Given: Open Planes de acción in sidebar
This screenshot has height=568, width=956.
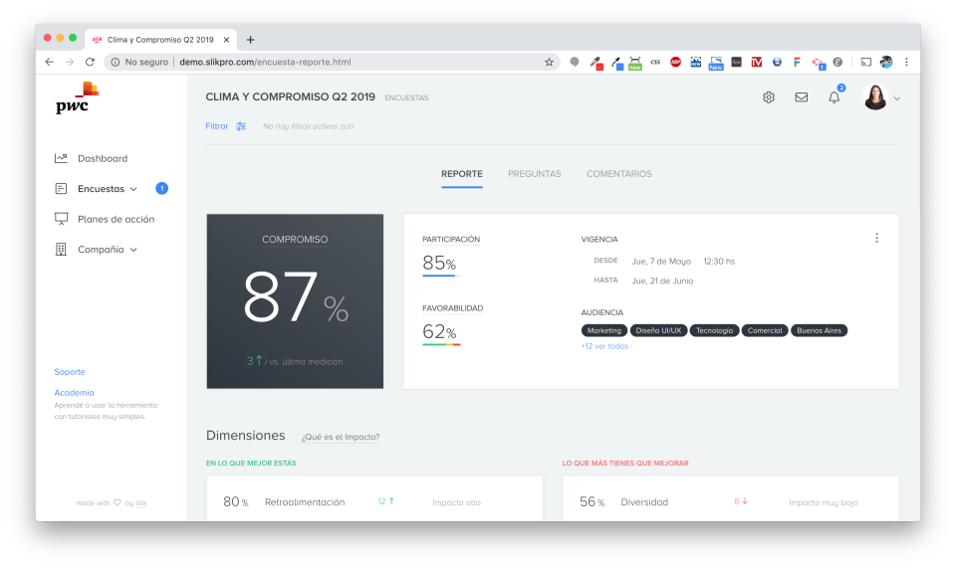Looking at the screenshot, I should (x=116, y=219).
